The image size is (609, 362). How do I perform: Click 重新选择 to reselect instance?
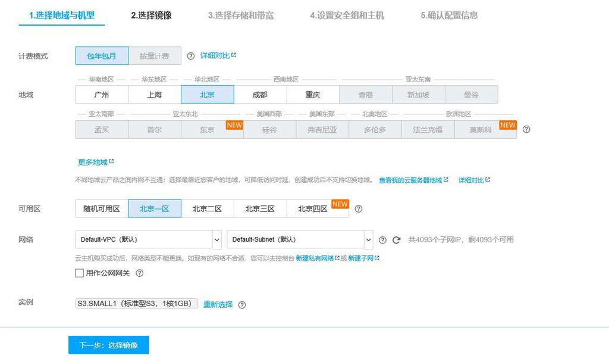click(x=218, y=304)
